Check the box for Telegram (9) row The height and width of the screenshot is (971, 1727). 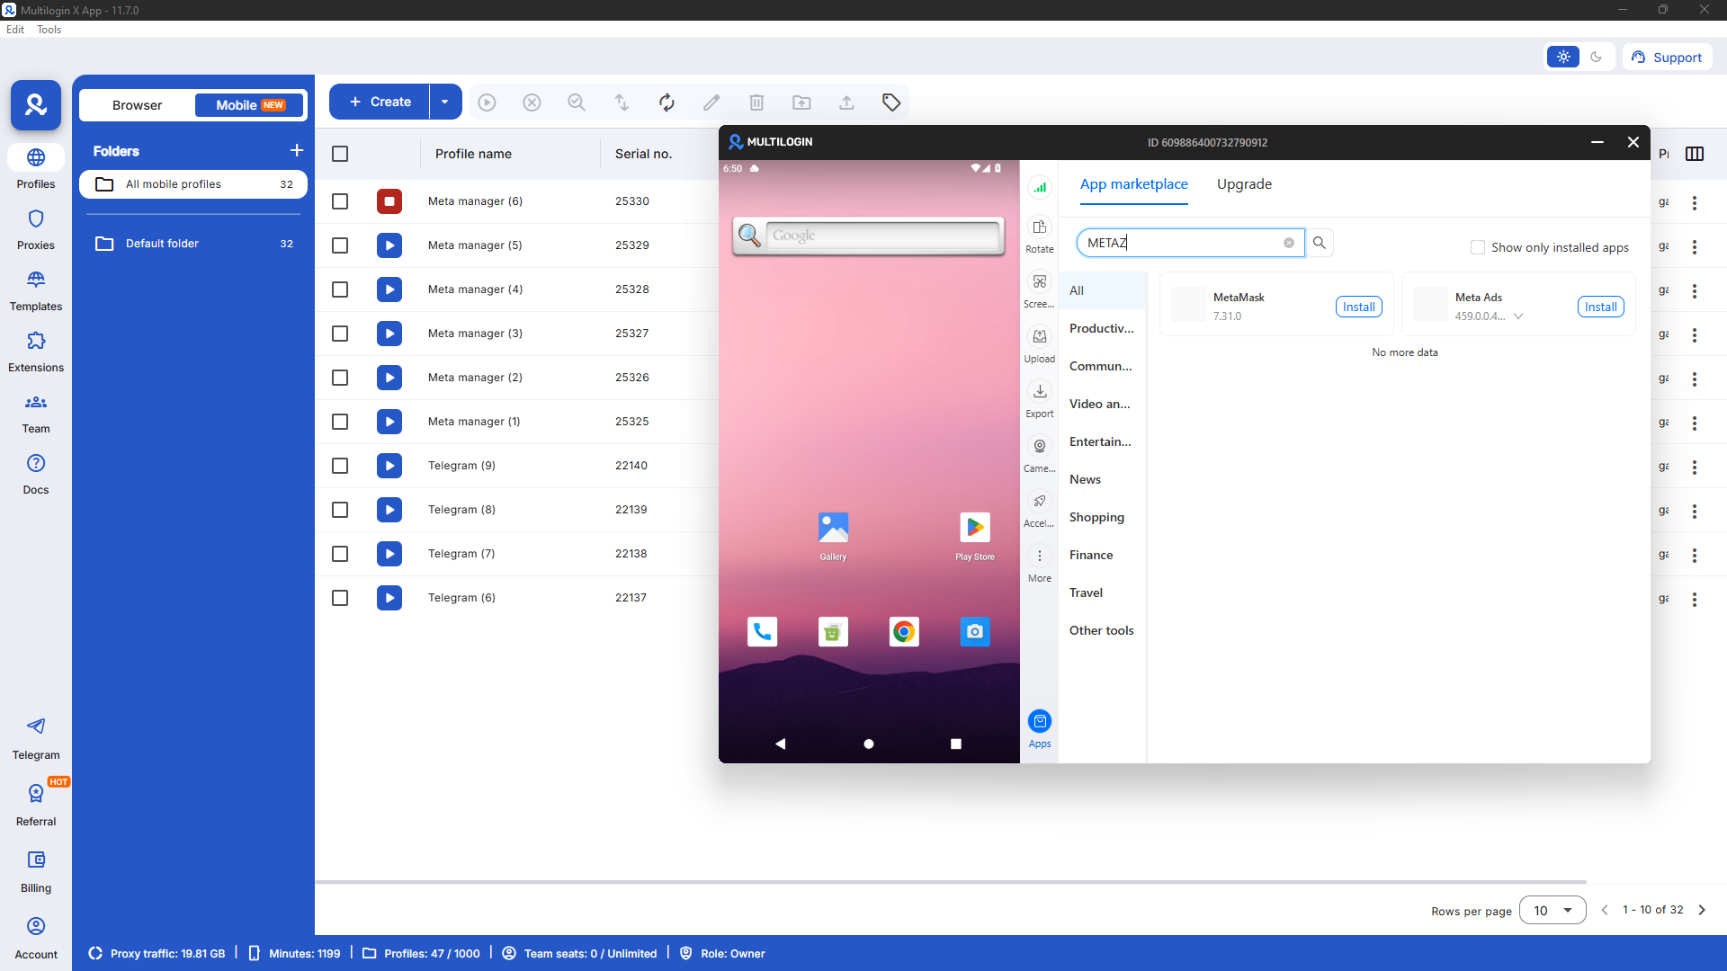tap(340, 466)
